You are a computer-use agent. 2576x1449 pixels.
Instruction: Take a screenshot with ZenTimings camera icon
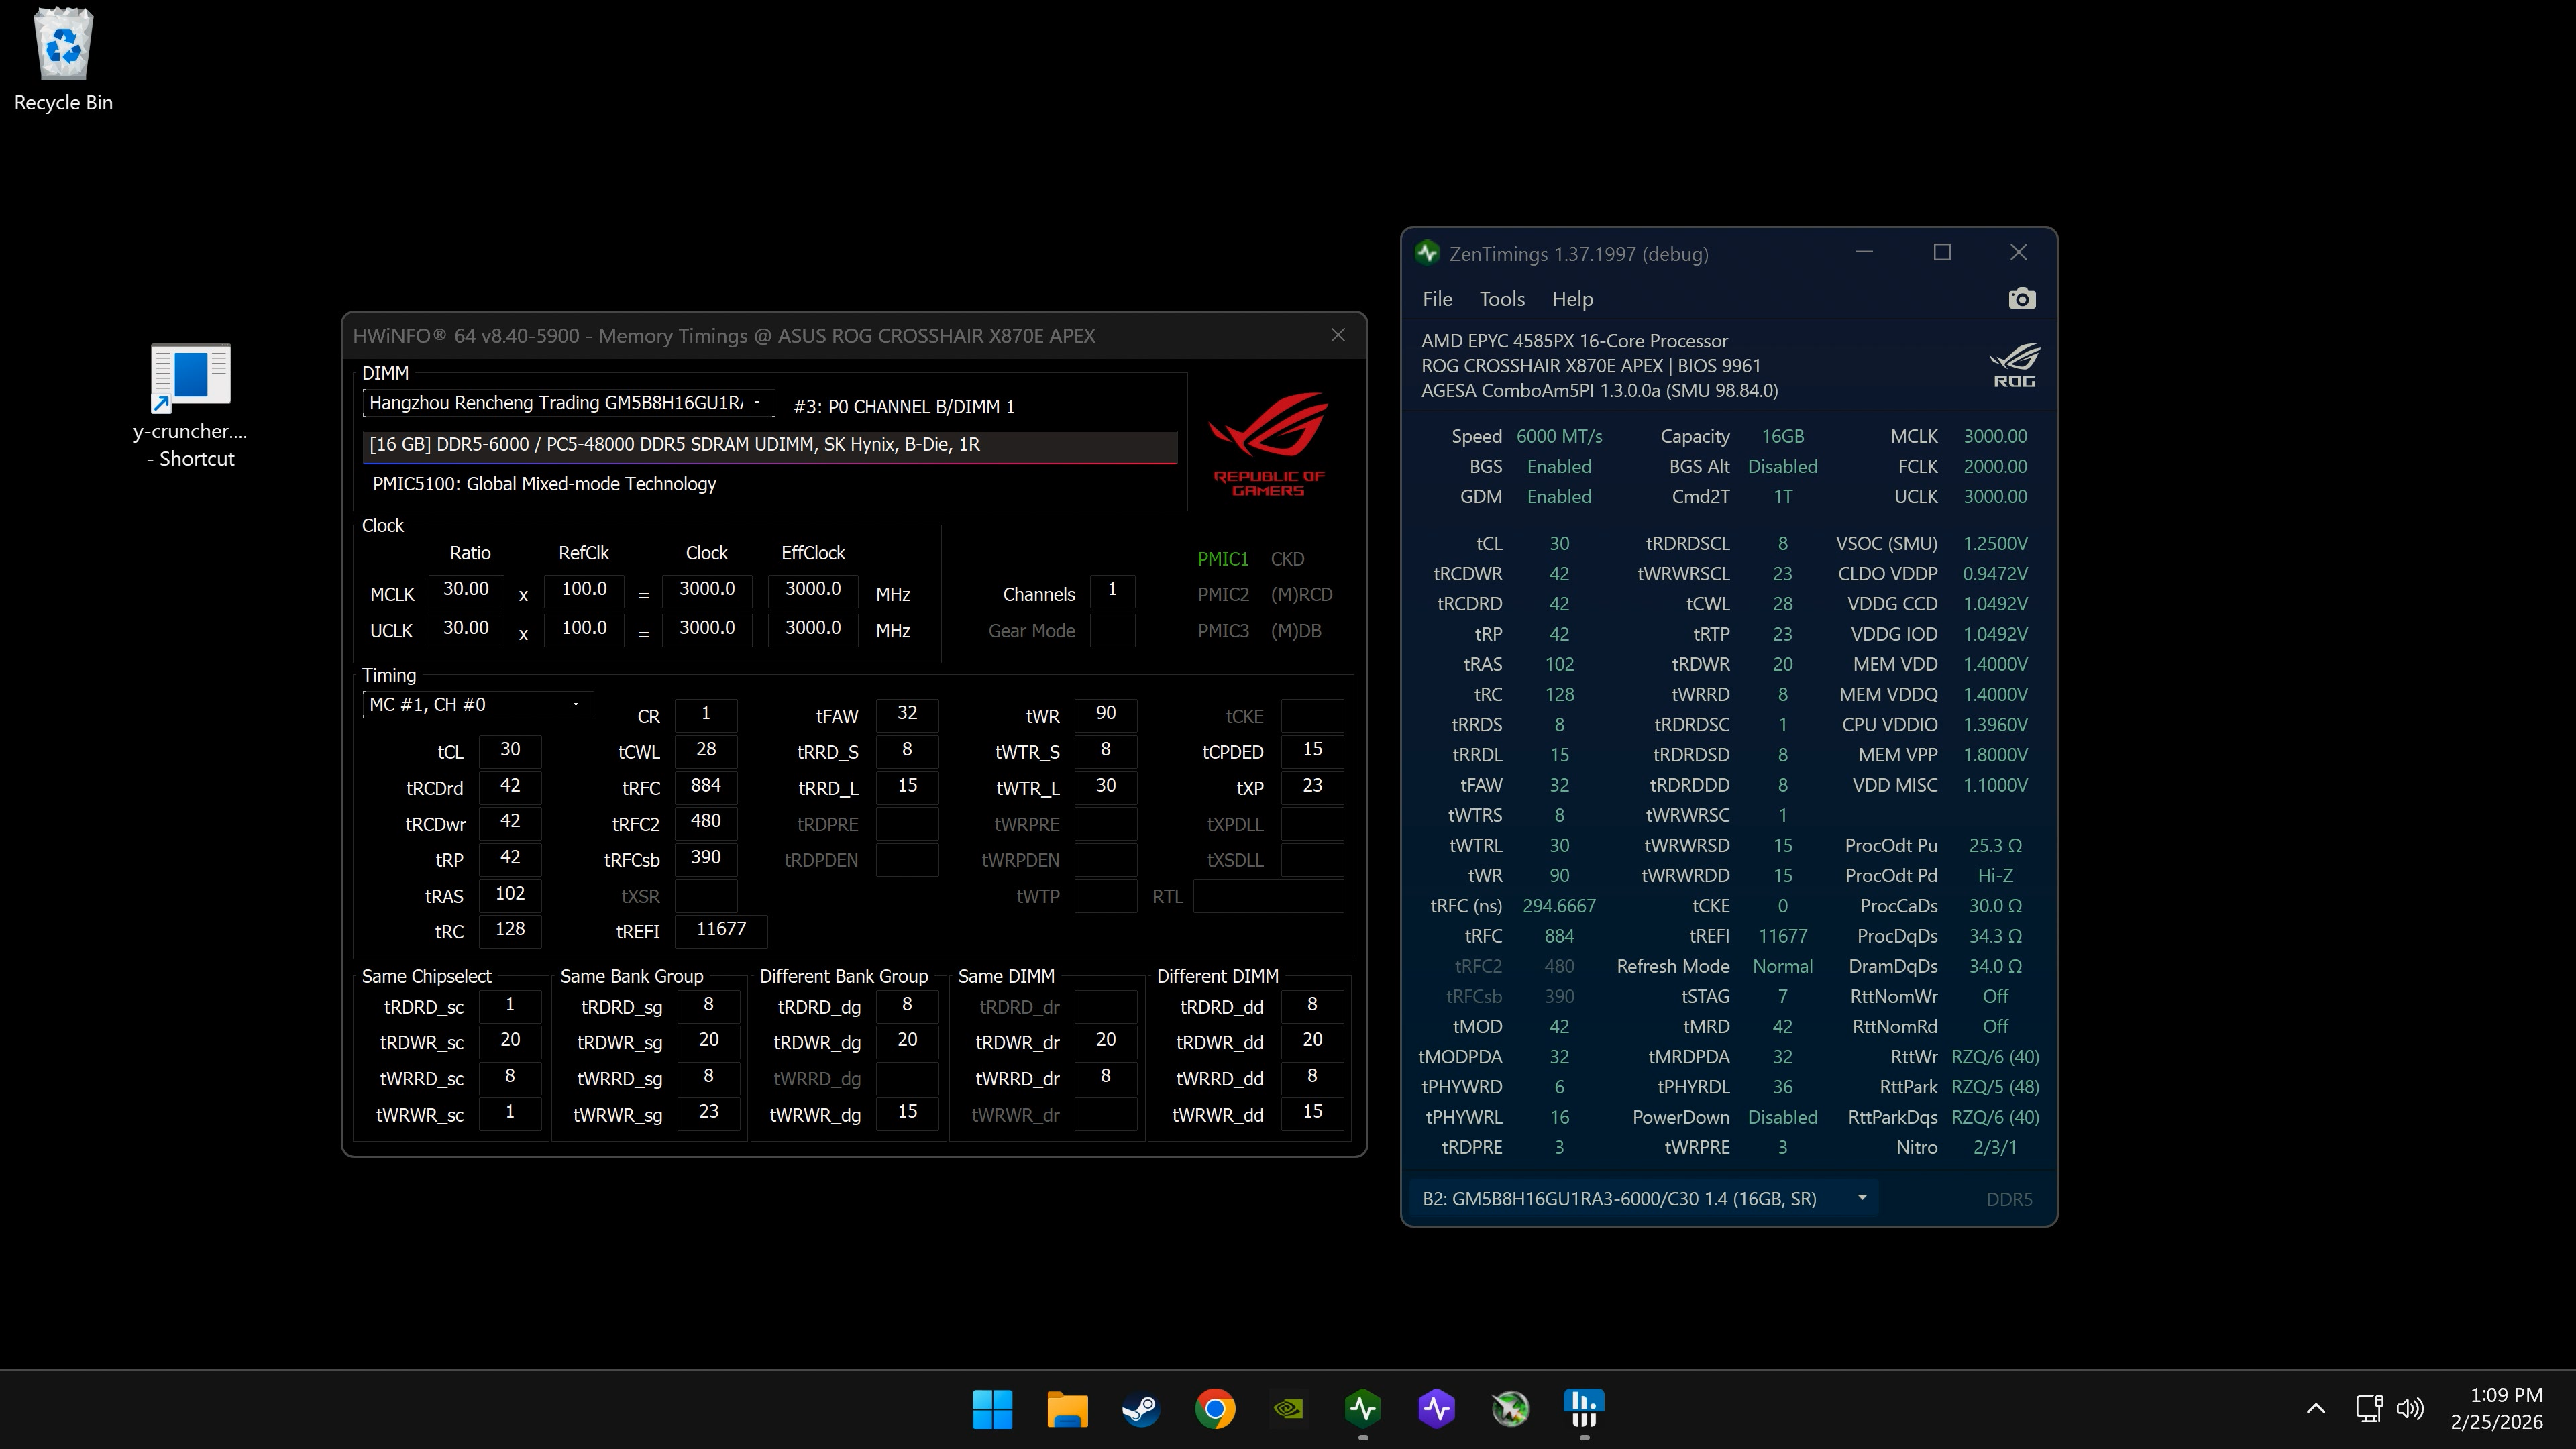pyautogui.click(x=2021, y=299)
